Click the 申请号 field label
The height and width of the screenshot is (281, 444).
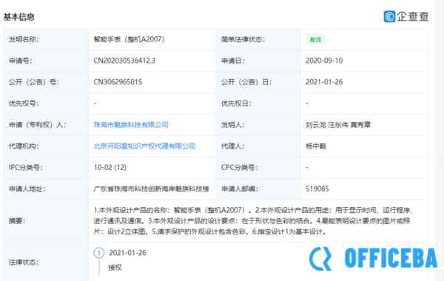pyautogui.click(x=20, y=61)
